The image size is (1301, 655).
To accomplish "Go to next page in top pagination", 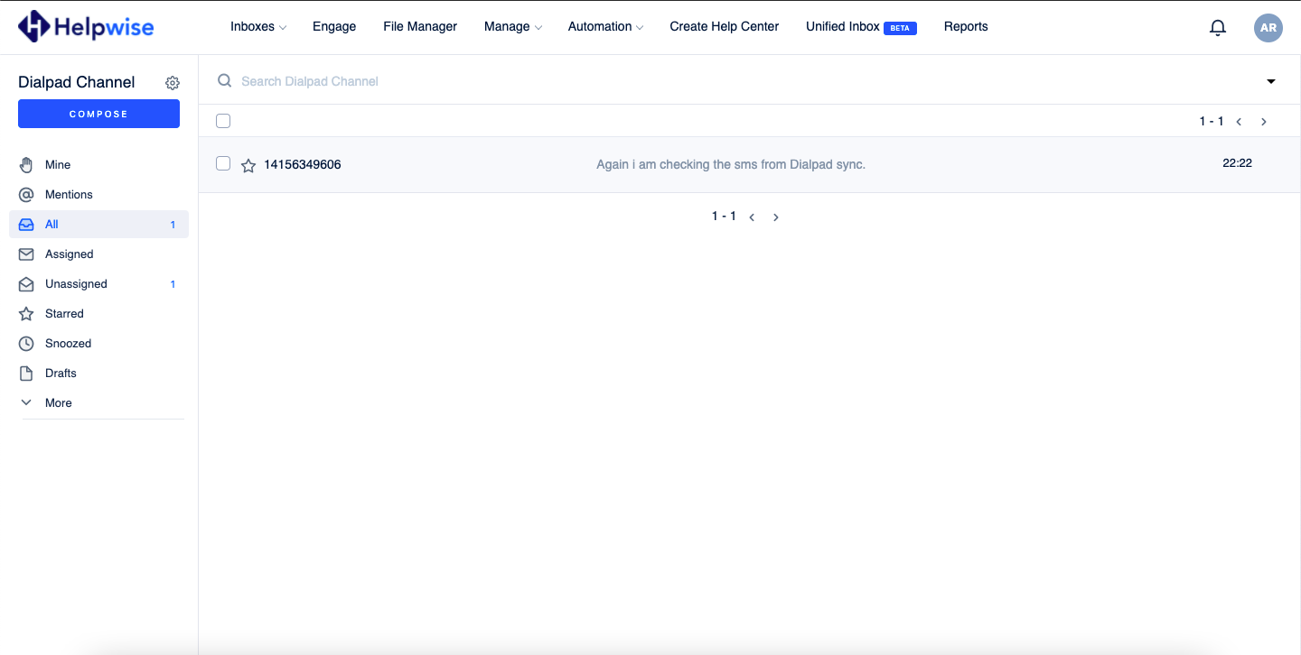I will (1264, 122).
